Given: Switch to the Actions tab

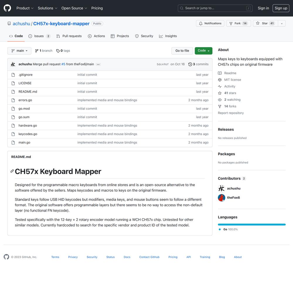Looking at the screenshot, I should point(96,36).
